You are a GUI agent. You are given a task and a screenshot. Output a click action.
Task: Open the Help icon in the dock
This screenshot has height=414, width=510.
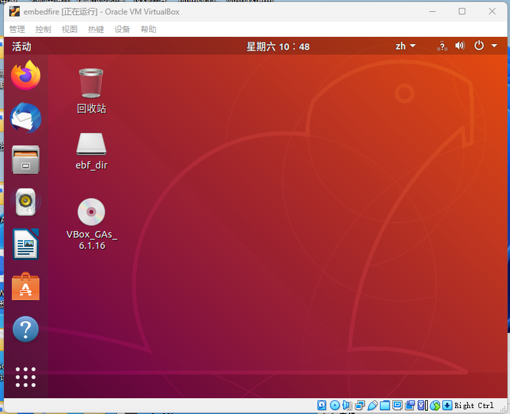tap(26, 329)
